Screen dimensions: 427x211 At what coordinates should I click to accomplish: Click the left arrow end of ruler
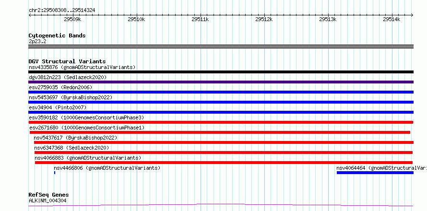(x=30, y=15)
